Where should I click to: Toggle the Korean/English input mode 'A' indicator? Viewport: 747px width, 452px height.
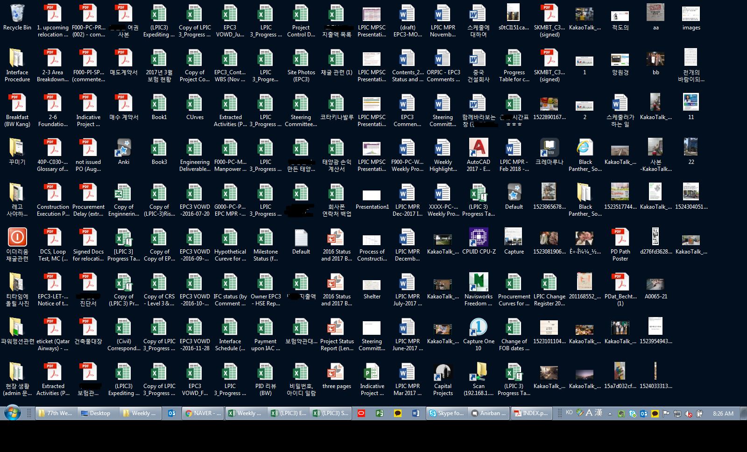coord(589,413)
